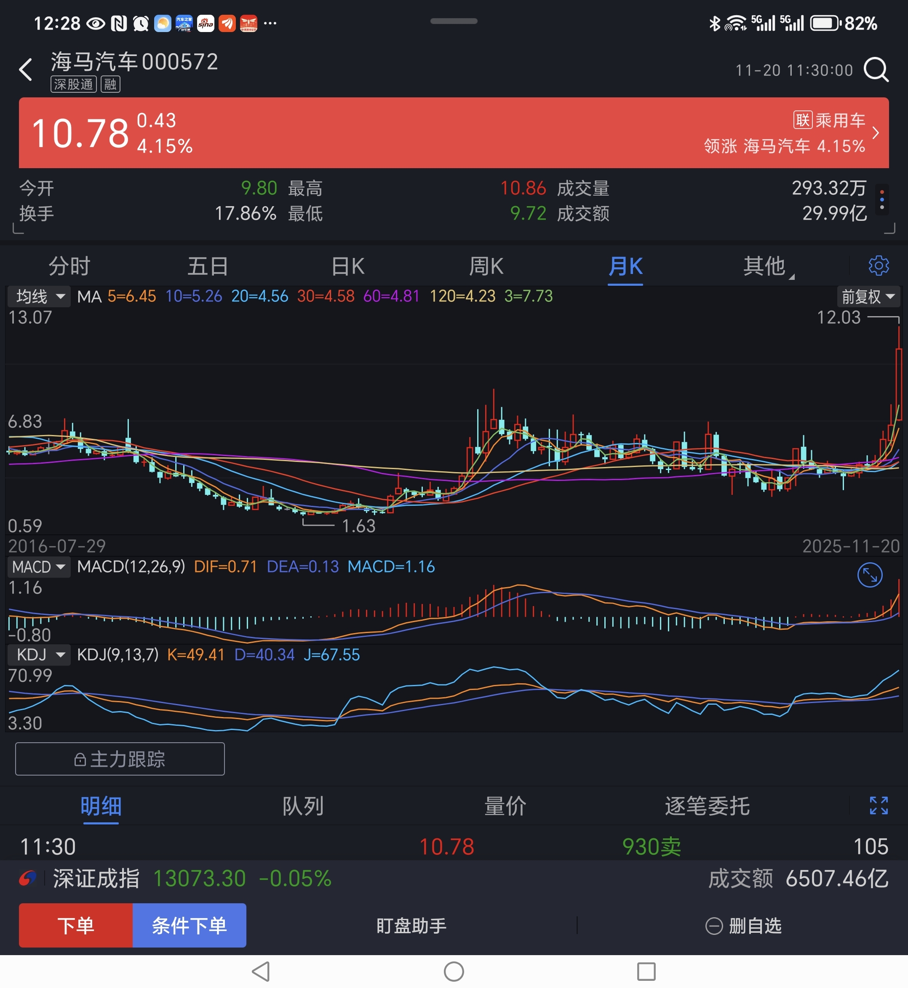This screenshot has width=908, height=988.
Task: Open chart settings gear icon
Action: point(878,266)
